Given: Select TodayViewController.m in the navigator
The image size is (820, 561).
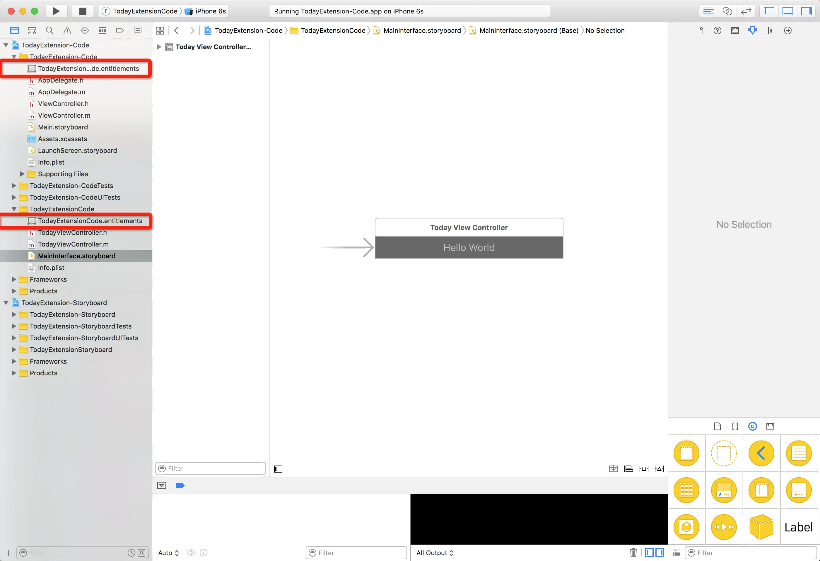Looking at the screenshot, I should [x=73, y=244].
